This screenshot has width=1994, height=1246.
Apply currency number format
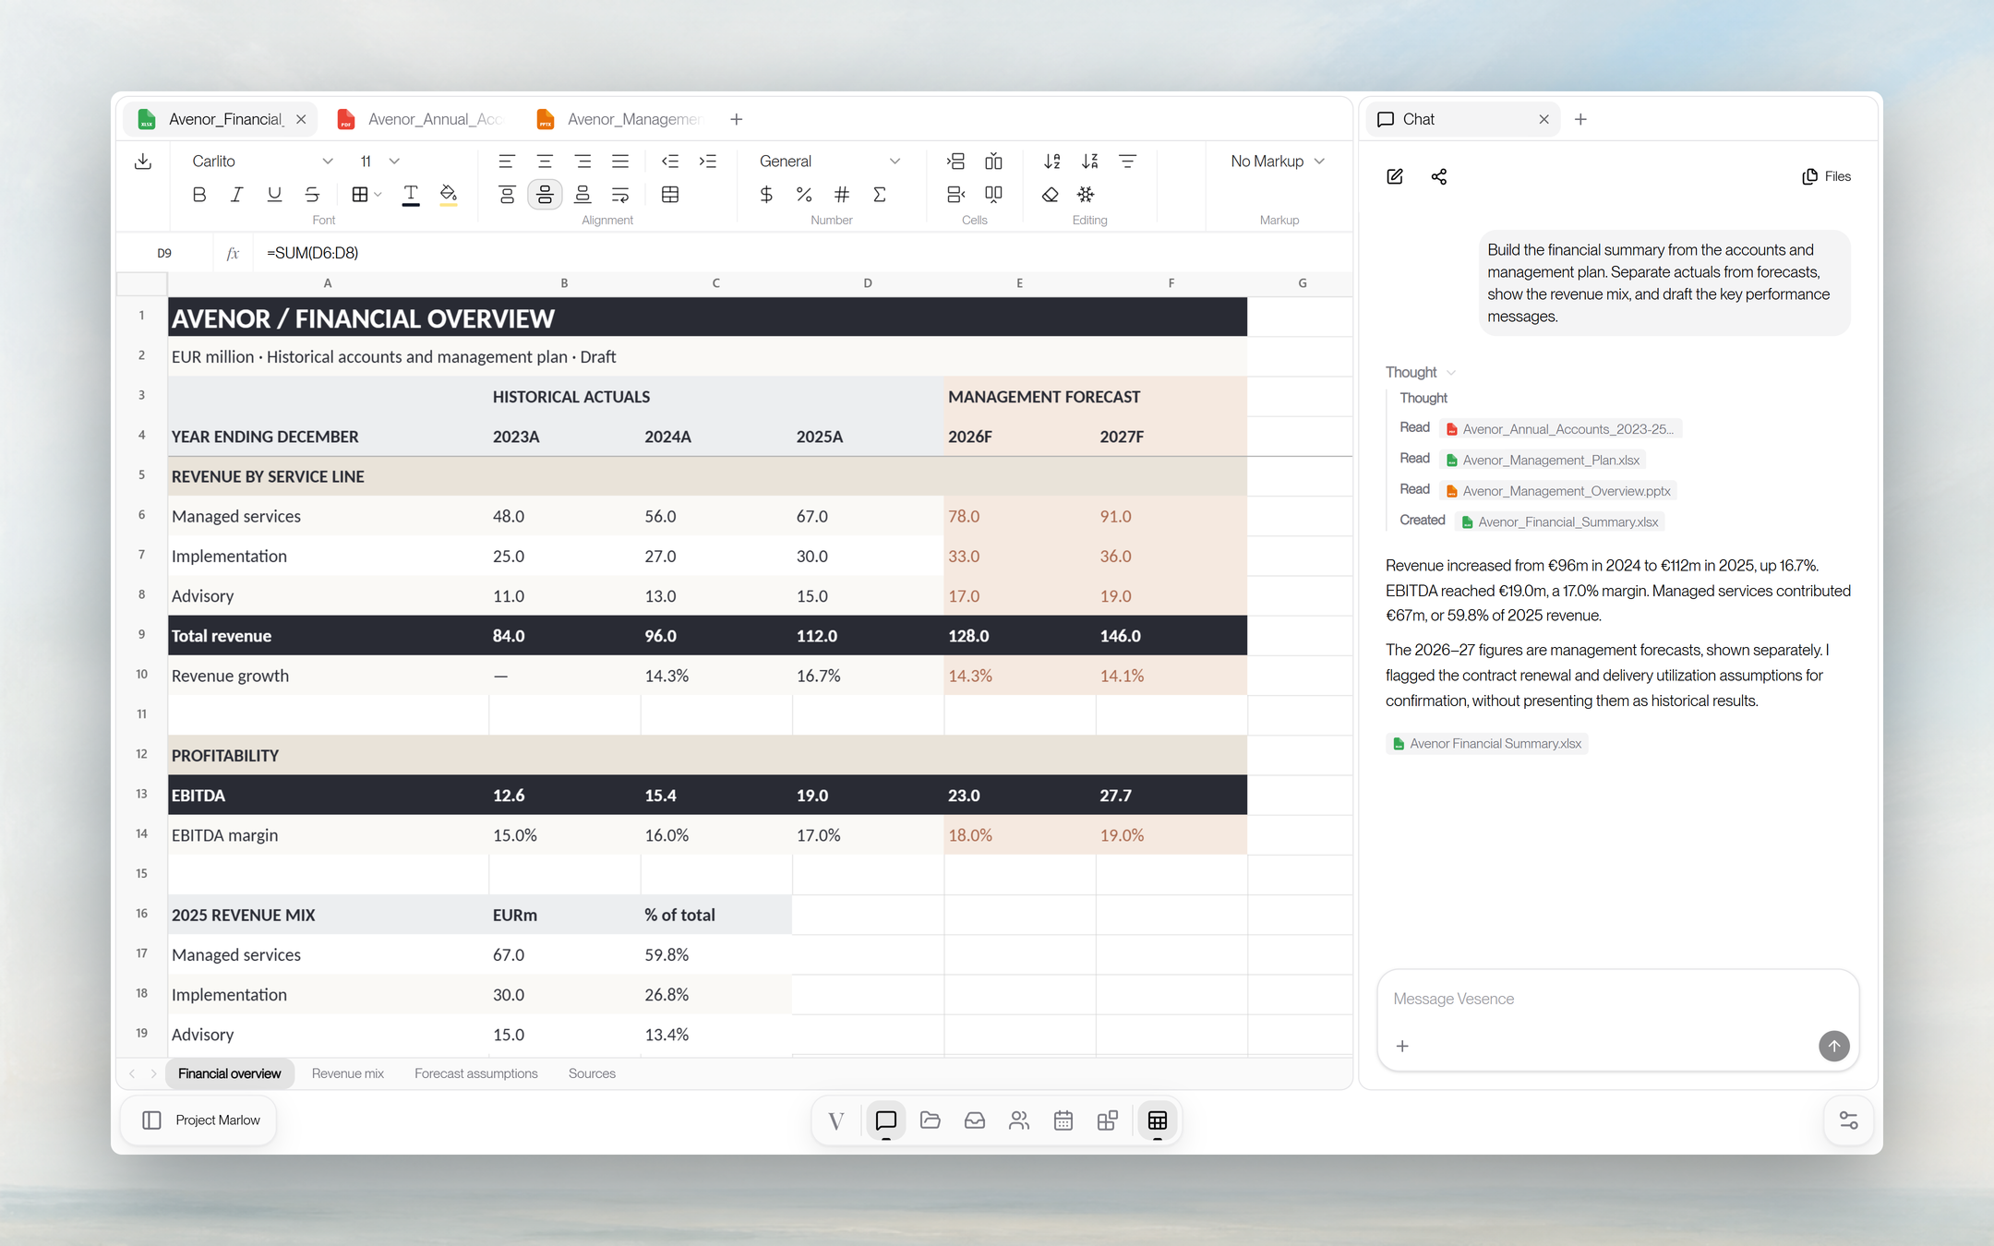pos(766,195)
